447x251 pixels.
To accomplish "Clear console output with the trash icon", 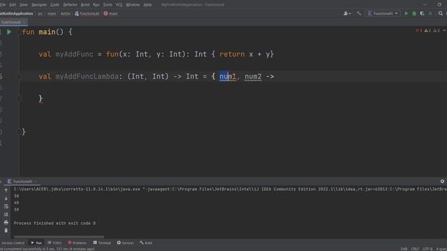I will point(6,231).
